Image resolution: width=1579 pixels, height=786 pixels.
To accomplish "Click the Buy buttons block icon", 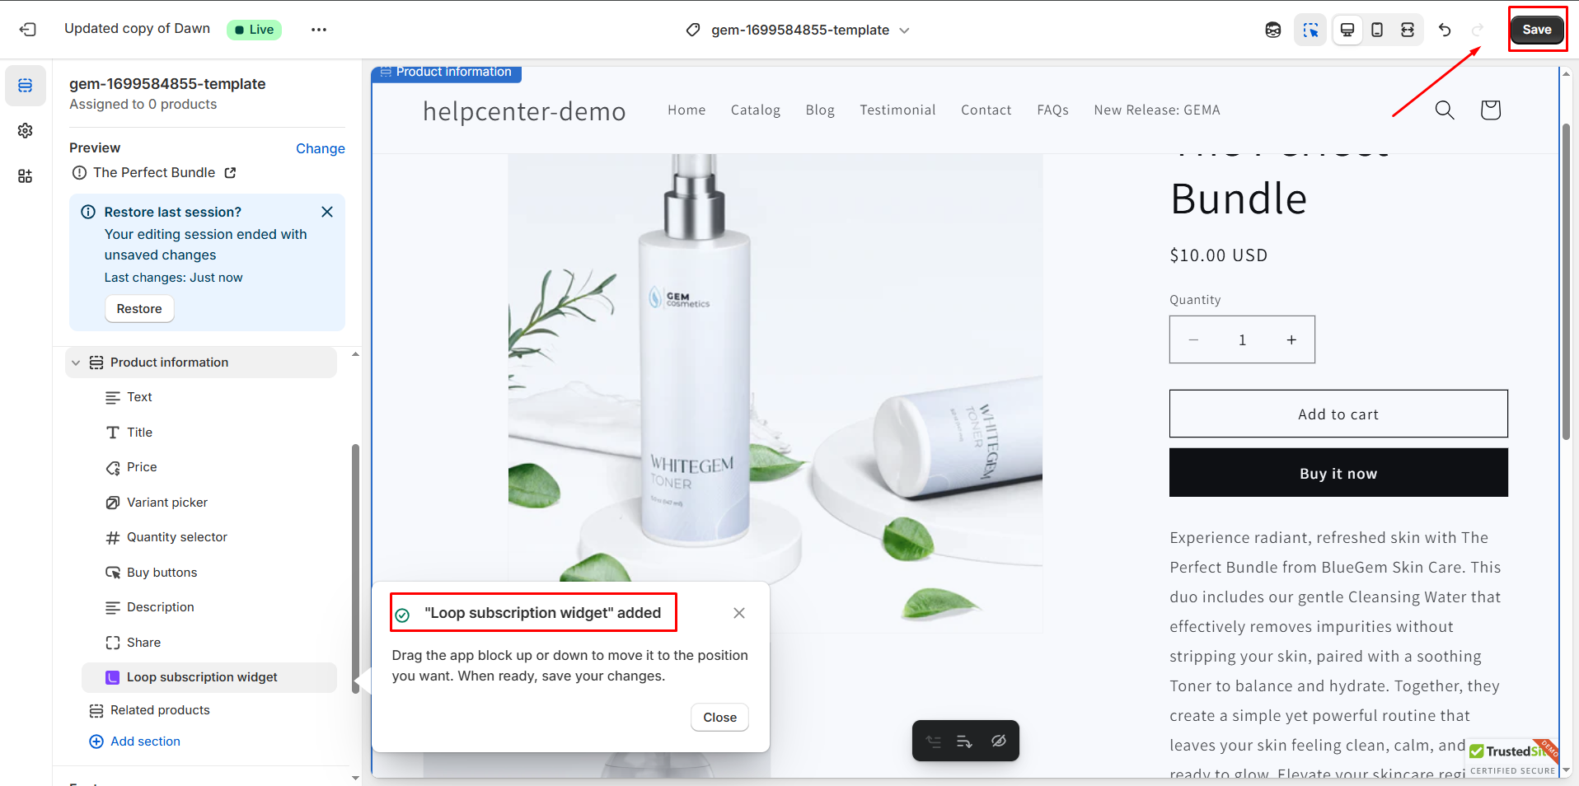I will coord(113,573).
